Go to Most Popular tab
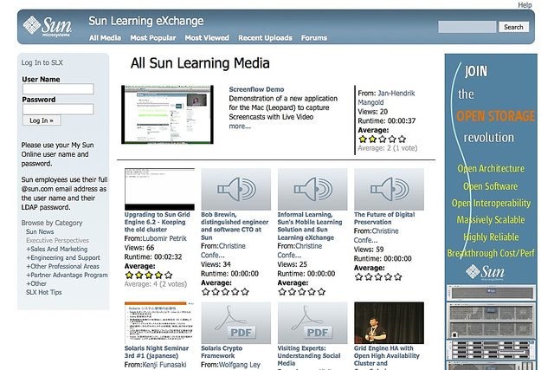The height and width of the screenshot is (370, 554). tap(153, 38)
